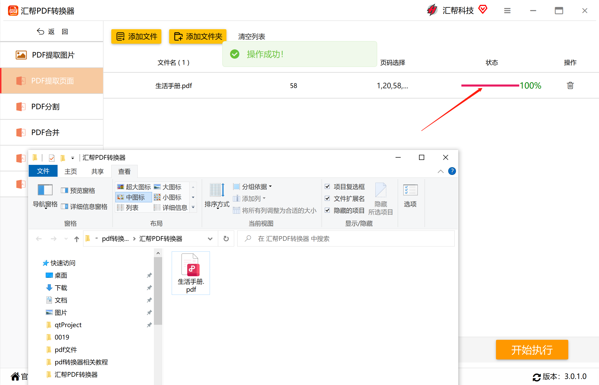This screenshot has height=385, width=599.
Task: Click the version refresh icon
Action: coord(537,377)
